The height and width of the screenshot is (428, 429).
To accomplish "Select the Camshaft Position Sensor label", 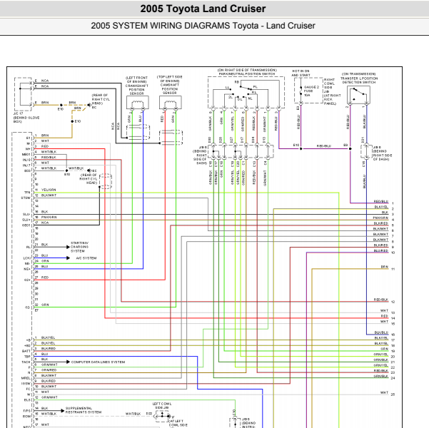I will pos(170,85).
